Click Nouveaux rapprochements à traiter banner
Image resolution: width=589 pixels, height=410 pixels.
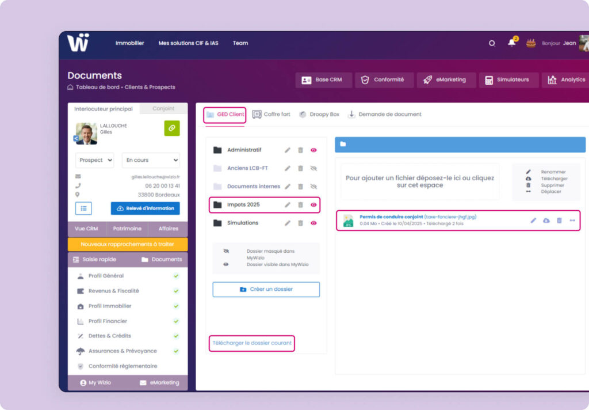tap(128, 244)
